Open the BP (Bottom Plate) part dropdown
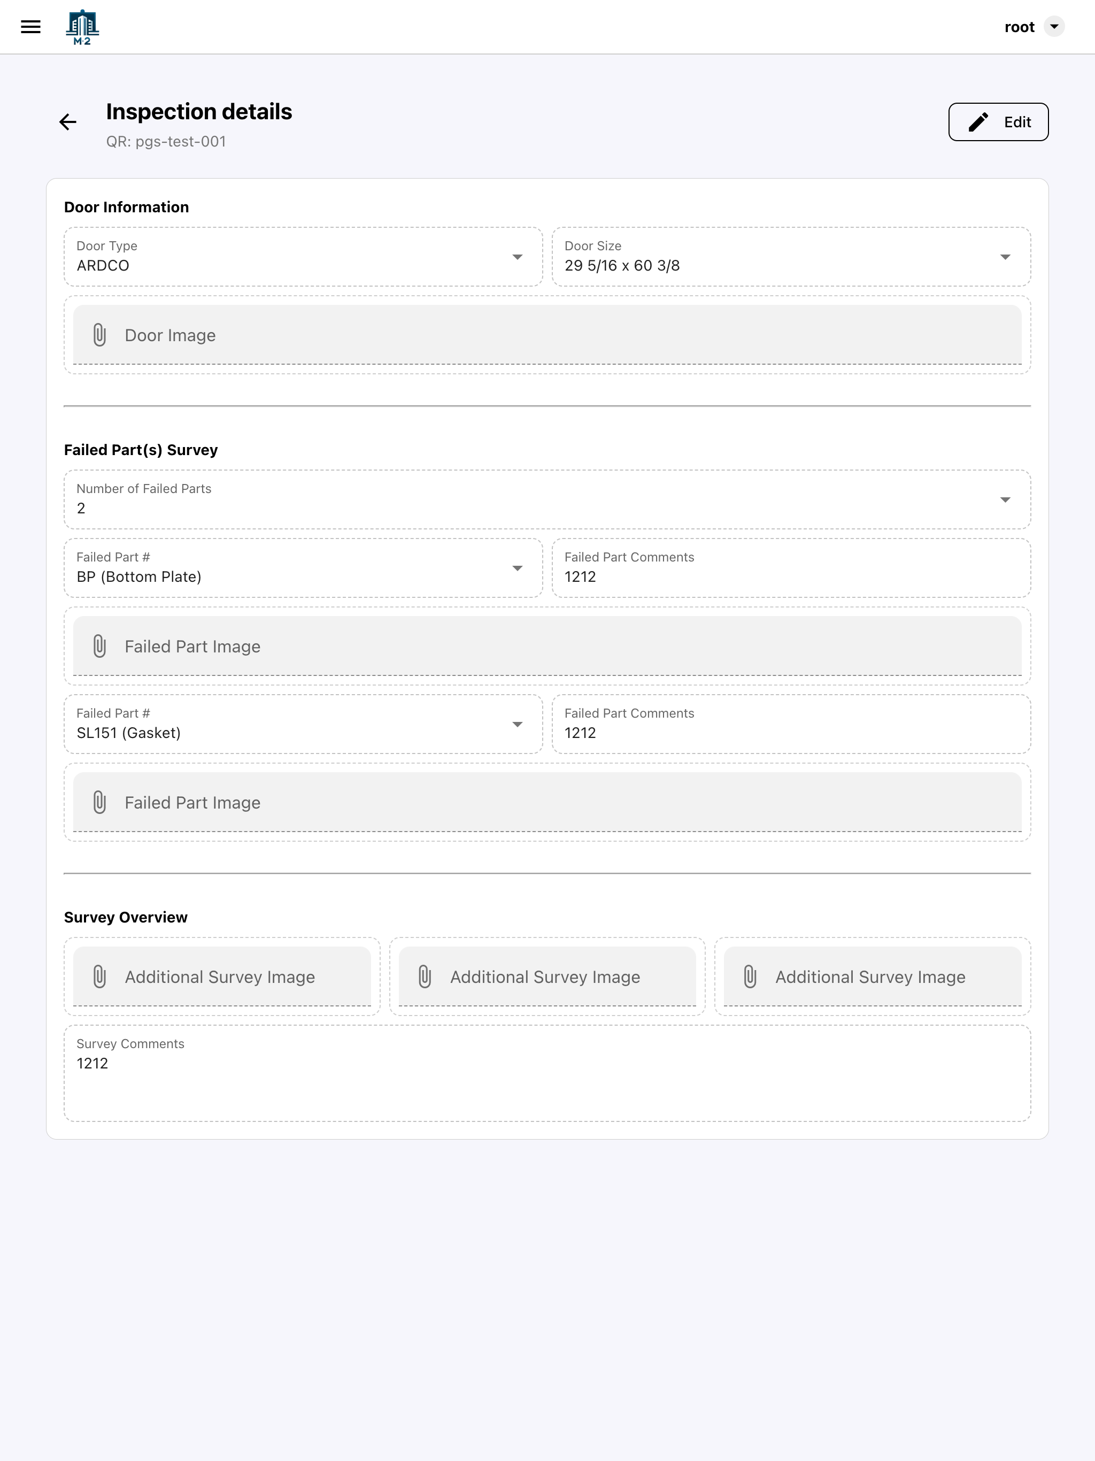Image resolution: width=1095 pixels, height=1461 pixels. [517, 568]
